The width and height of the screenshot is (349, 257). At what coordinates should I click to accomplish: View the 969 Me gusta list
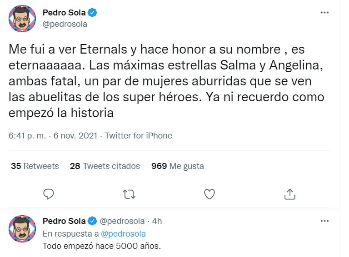[x=178, y=166]
